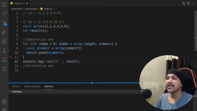This screenshot has height=111, width=197.
Task: Open the Explorer view in activity bar
Action: 4,5
